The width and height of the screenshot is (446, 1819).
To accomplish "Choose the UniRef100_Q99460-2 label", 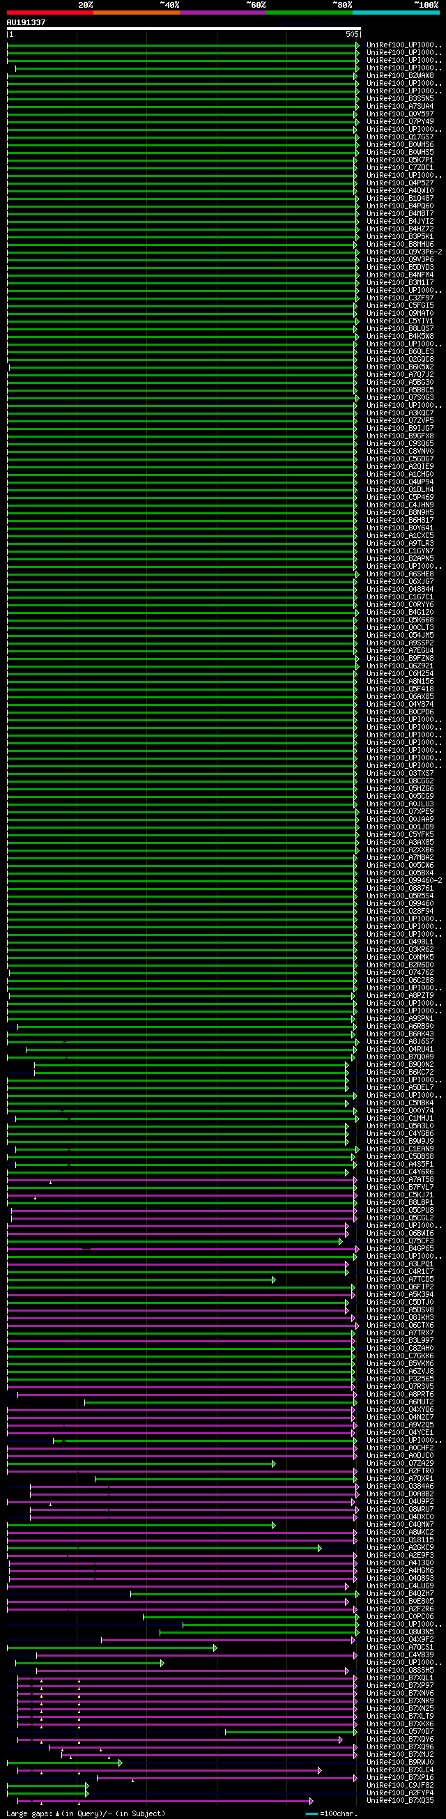I will pos(404,880).
